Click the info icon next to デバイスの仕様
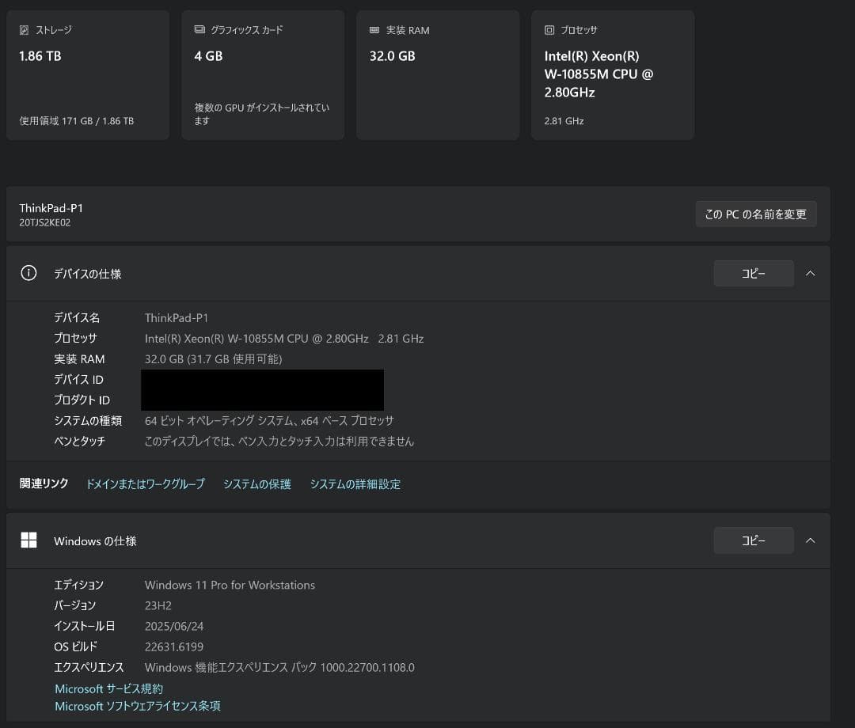 [x=28, y=272]
